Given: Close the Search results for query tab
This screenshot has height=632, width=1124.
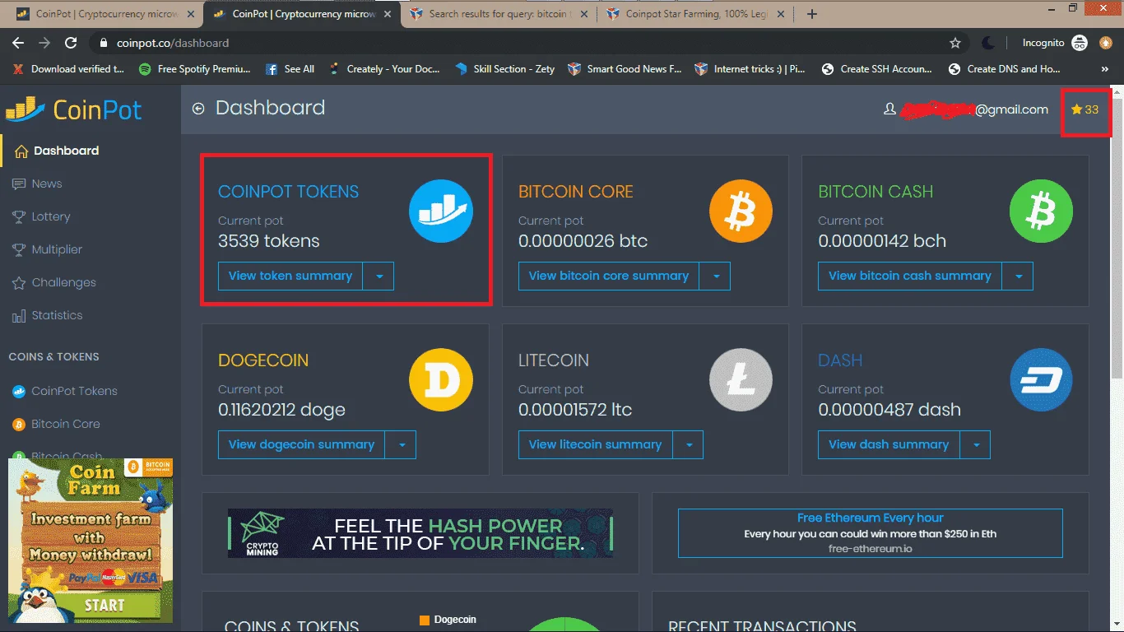Looking at the screenshot, I should pyautogui.click(x=583, y=14).
